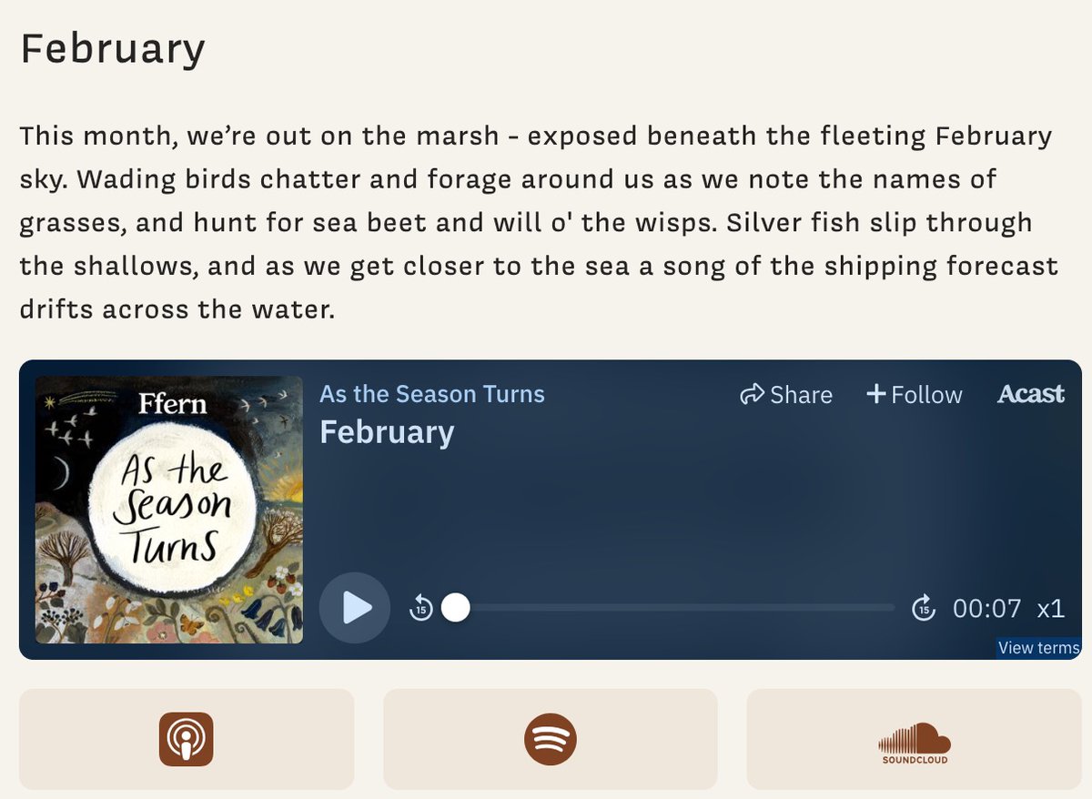Image resolution: width=1092 pixels, height=799 pixels.
Task: Open the Acast logo link
Action: click(x=1031, y=394)
